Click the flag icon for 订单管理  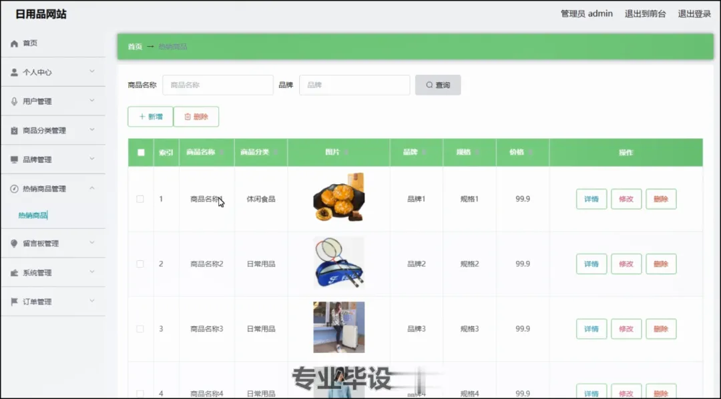click(14, 302)
